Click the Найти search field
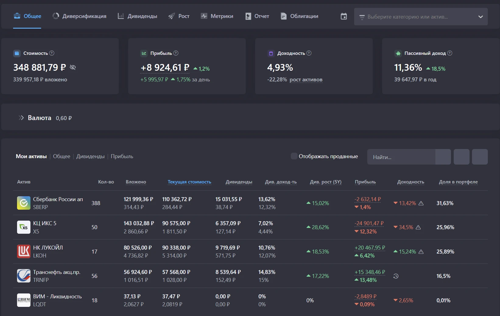 (401, 157)
